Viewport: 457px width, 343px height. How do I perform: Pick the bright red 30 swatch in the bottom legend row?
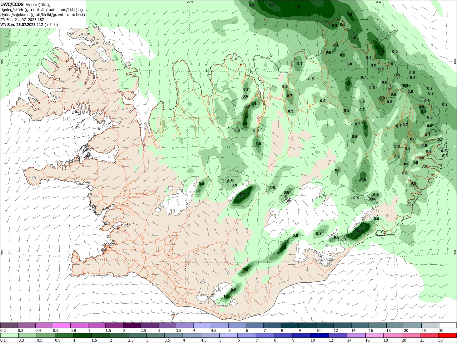pos(447,335)
